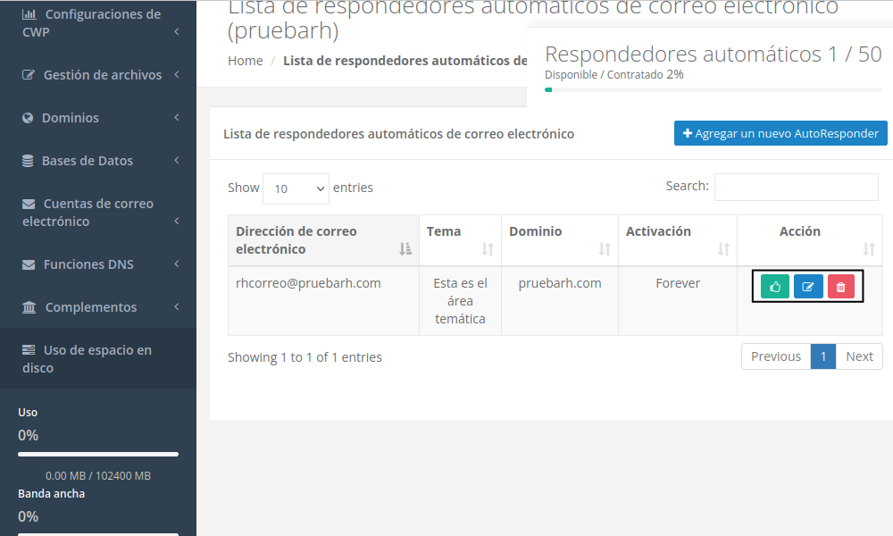Click the red trash delete icon

pyautogui.click(x=841, y=287)
